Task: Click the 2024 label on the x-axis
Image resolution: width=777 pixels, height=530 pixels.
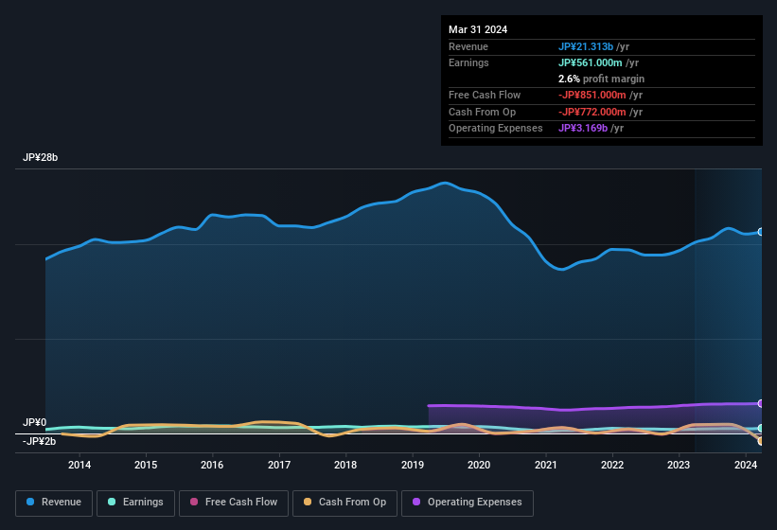Action: [x=746, y=465]
